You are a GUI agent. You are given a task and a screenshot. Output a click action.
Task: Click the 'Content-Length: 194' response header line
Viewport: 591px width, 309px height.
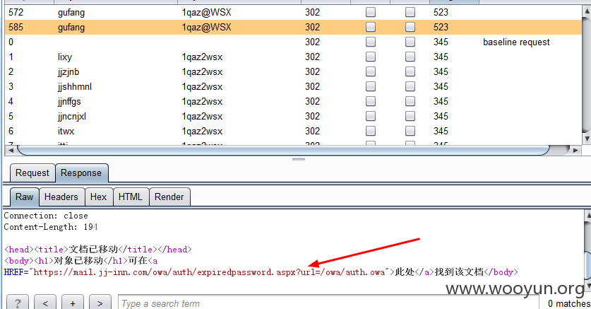(51, 227)
